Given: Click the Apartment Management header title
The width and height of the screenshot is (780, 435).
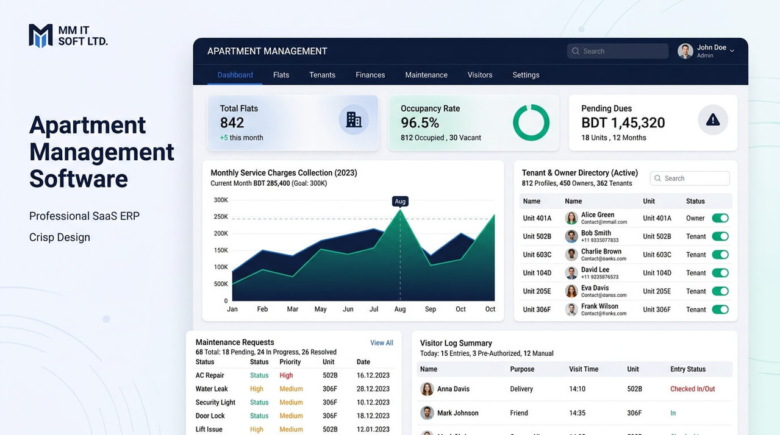Looking at the screenshot, I should pyautogui.click(x=267, y=51).
